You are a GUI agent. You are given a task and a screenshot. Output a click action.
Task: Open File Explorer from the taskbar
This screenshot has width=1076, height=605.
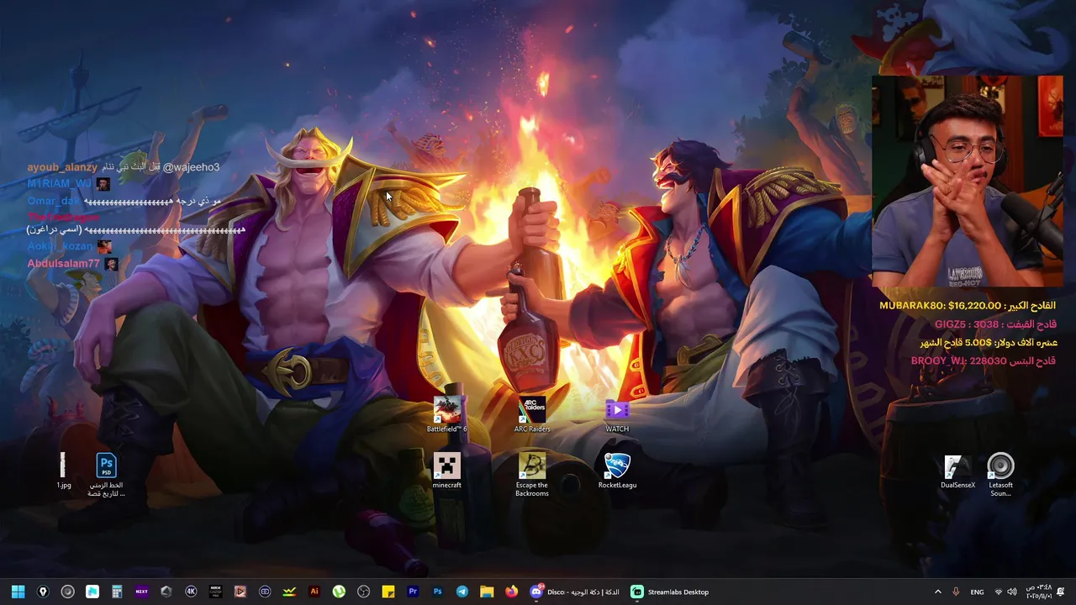pyautogui.click(x=487, y=592)
